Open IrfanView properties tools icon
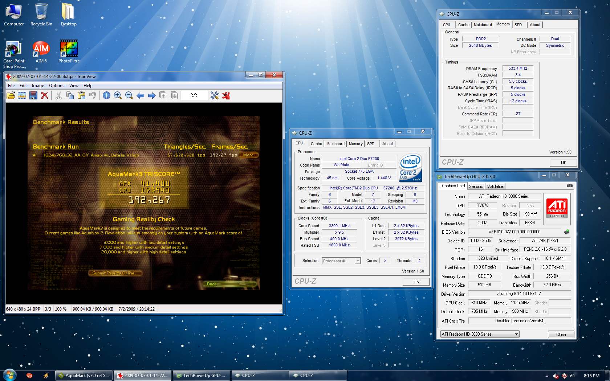The height and width of the screenshot is (381, 610). 215,95
